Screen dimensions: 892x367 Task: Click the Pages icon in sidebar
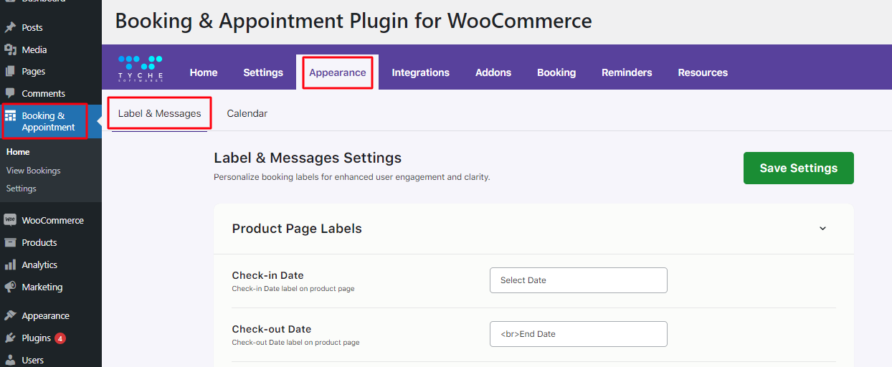(x=10, y=71)
